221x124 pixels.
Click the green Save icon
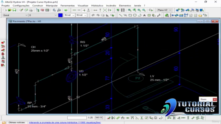coord(14,10)
